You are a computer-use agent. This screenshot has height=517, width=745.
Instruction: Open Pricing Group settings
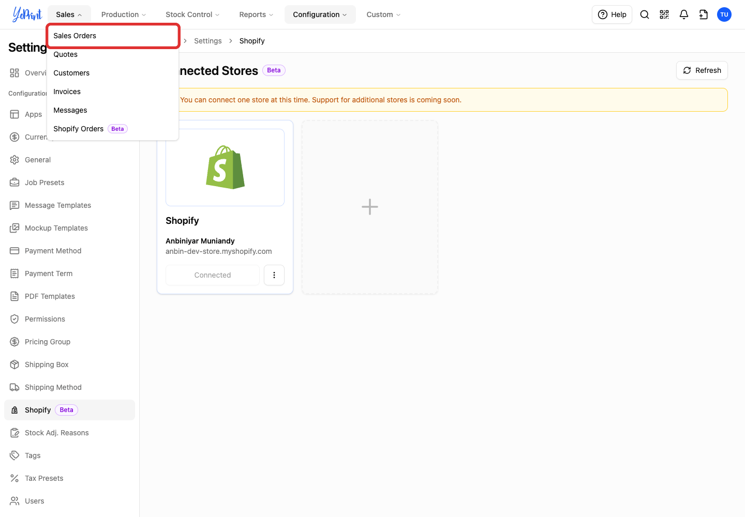coord(69,342)
